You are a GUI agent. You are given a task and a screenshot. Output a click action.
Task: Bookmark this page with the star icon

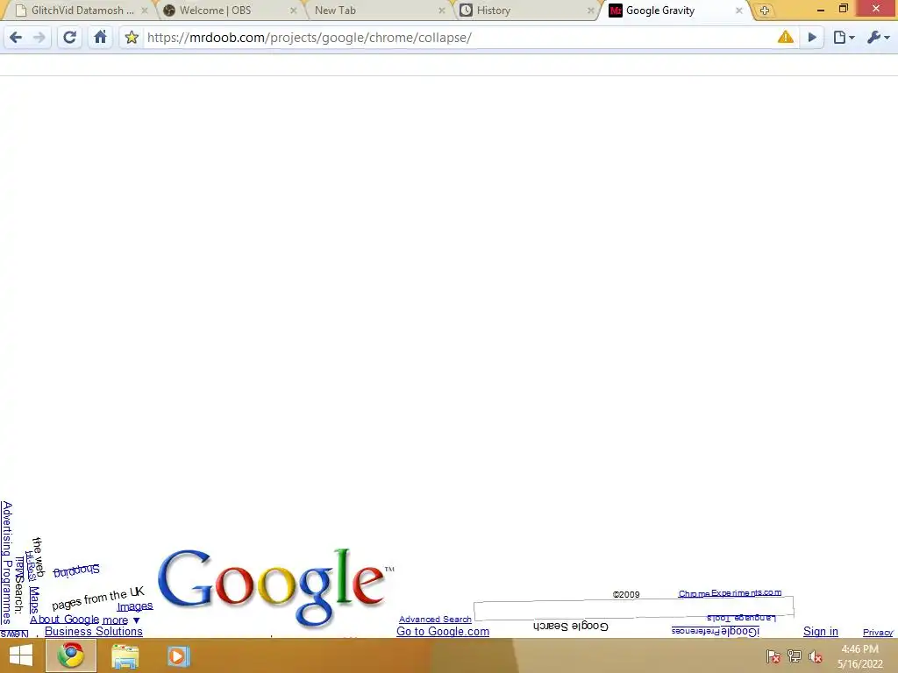click(132, 38)
